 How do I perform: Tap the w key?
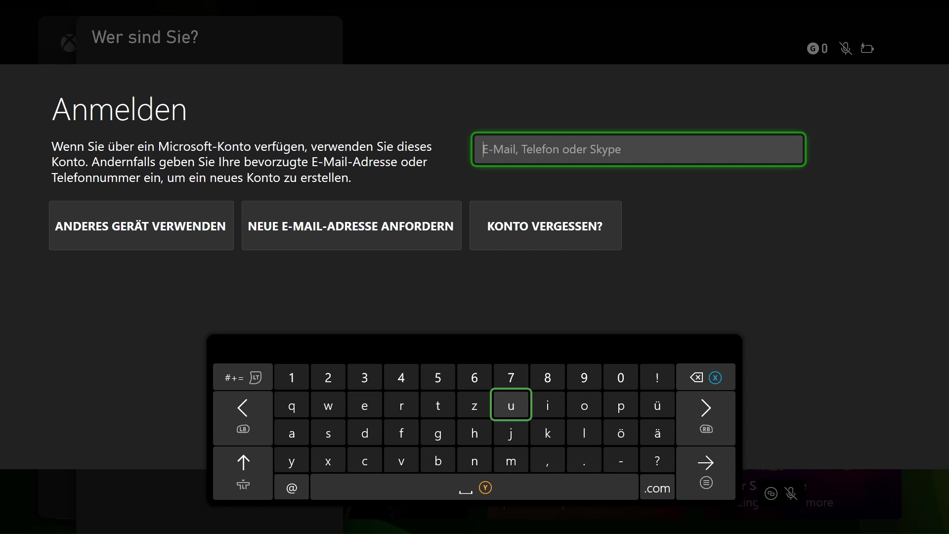point(328,405)
